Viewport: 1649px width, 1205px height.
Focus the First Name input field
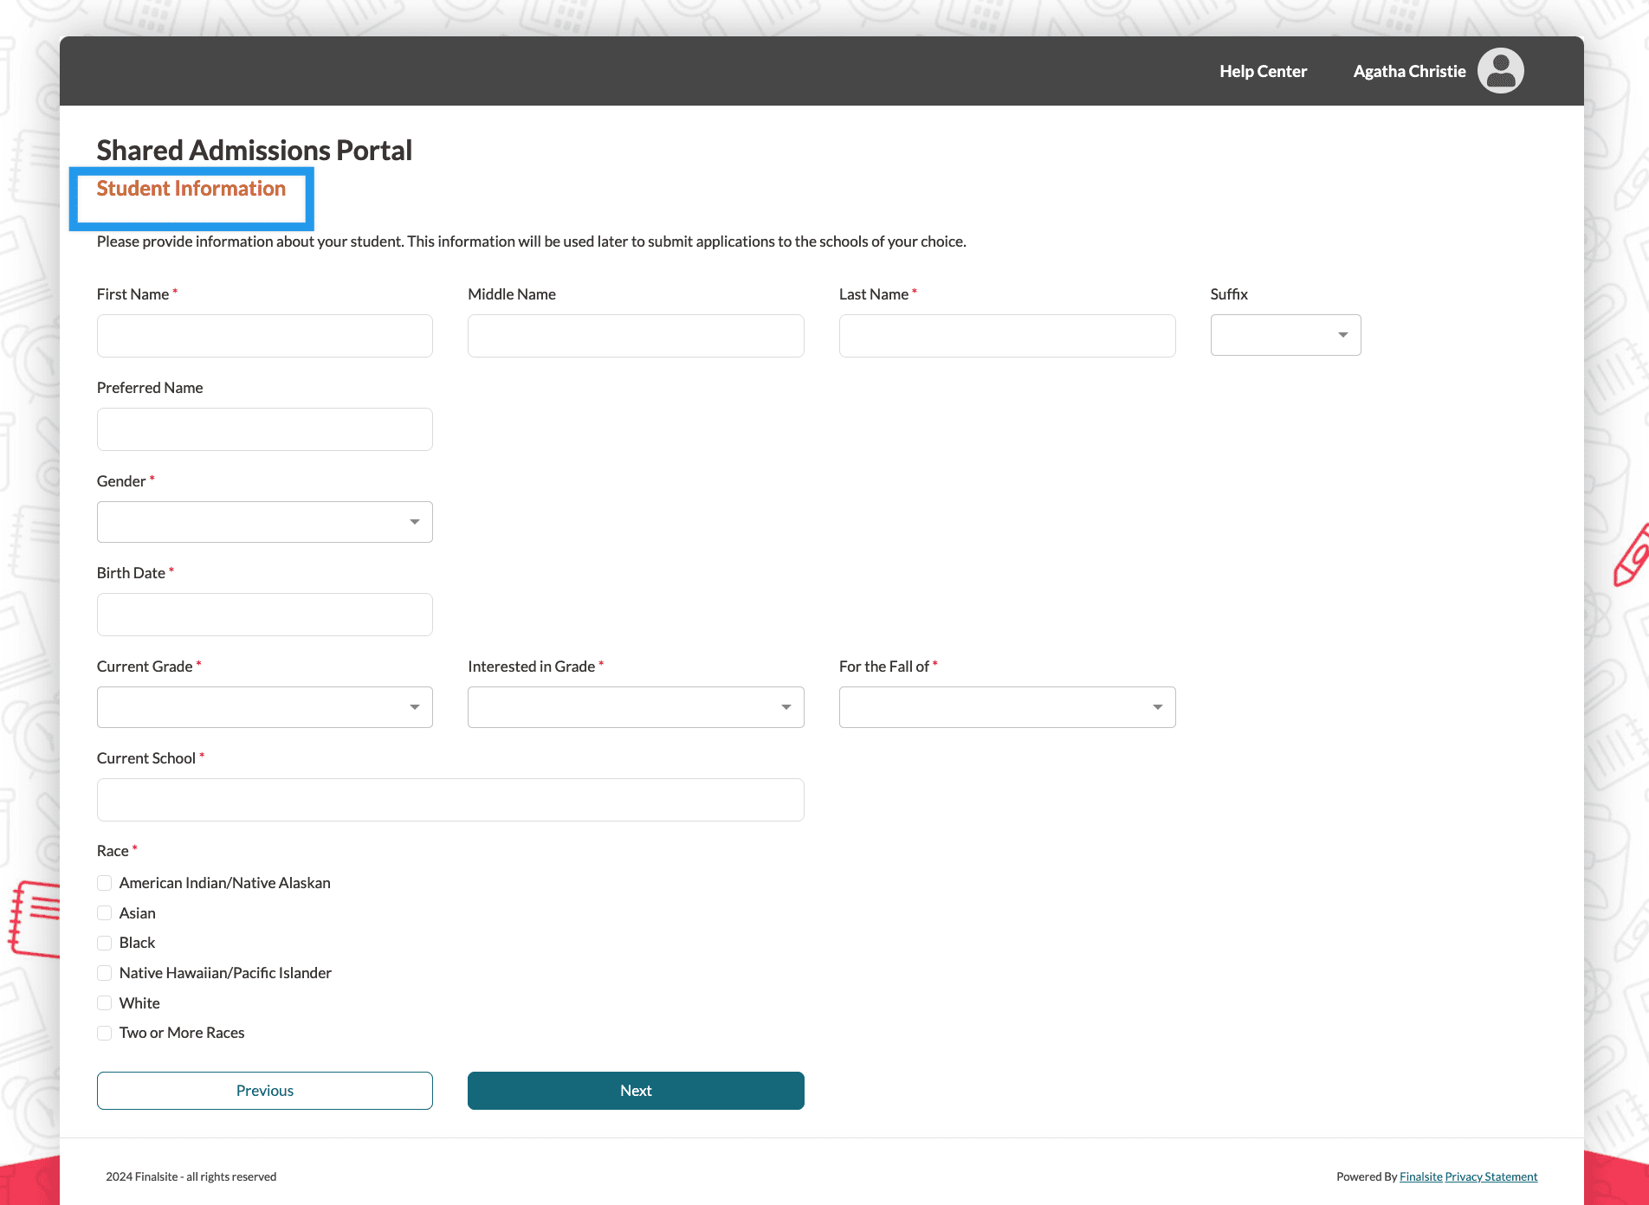pyautogui.click(x=265, y=336)
